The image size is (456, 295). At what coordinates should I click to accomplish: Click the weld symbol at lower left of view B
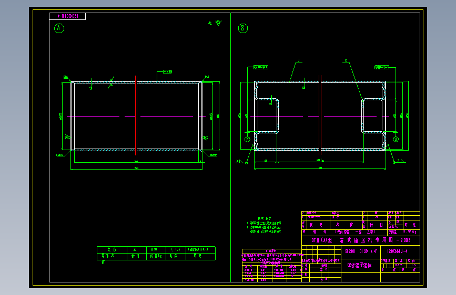(241, 162)
